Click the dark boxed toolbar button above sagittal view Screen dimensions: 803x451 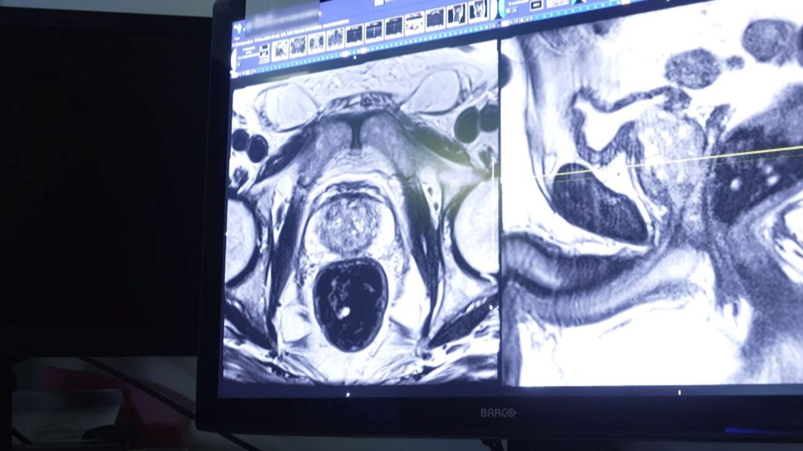[x=536, y=5]
